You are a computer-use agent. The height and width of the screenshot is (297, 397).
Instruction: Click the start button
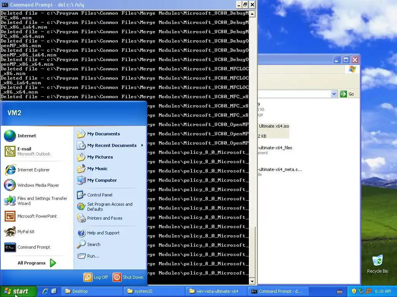18,291
